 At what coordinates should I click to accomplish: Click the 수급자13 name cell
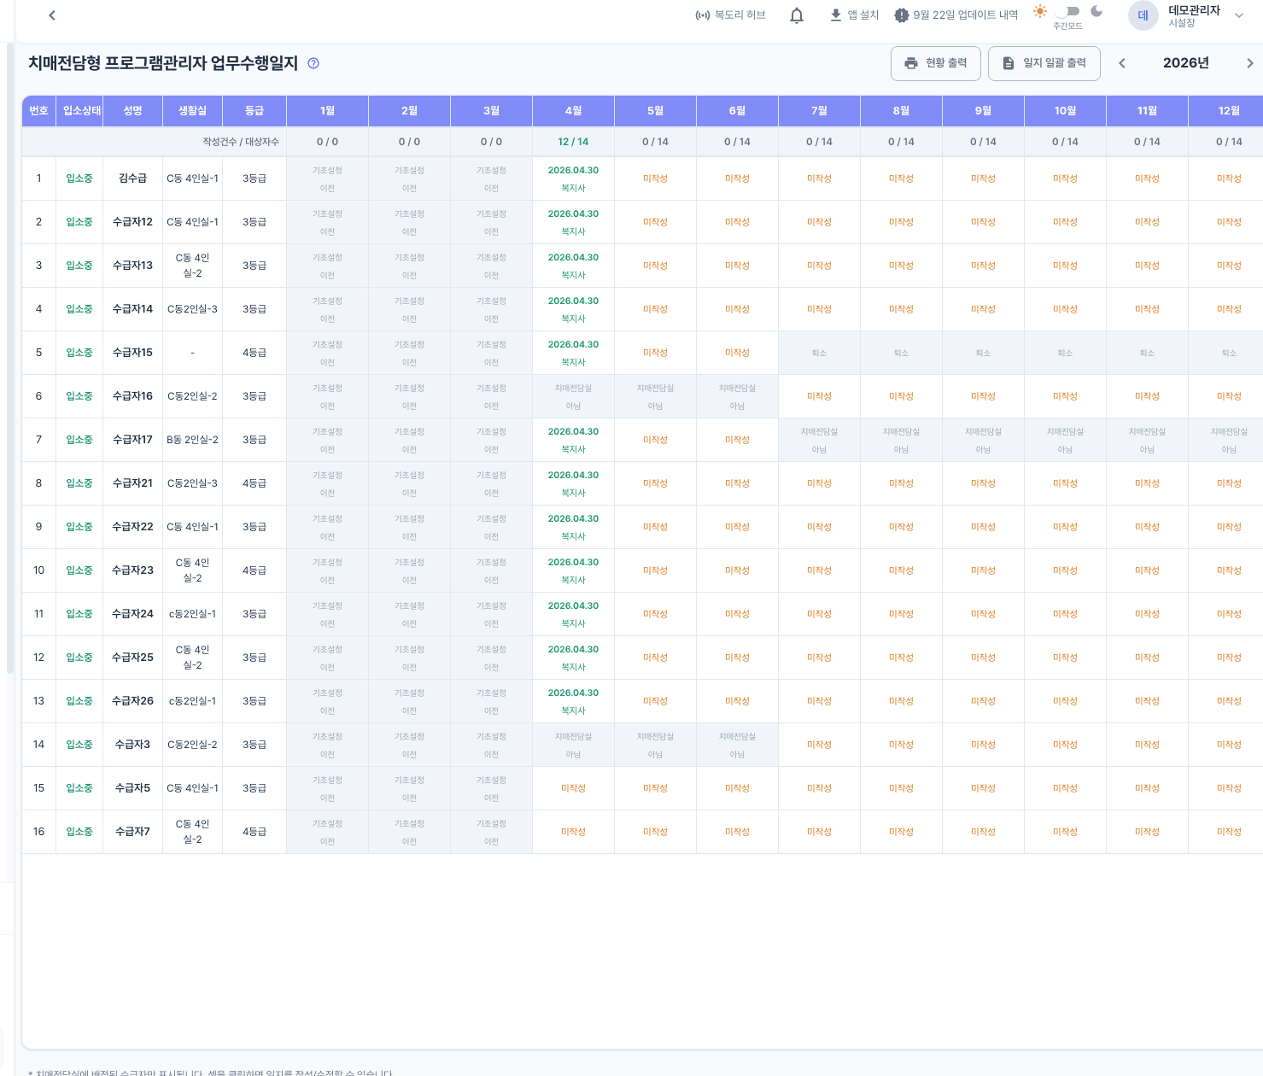(x=132, y=266)
